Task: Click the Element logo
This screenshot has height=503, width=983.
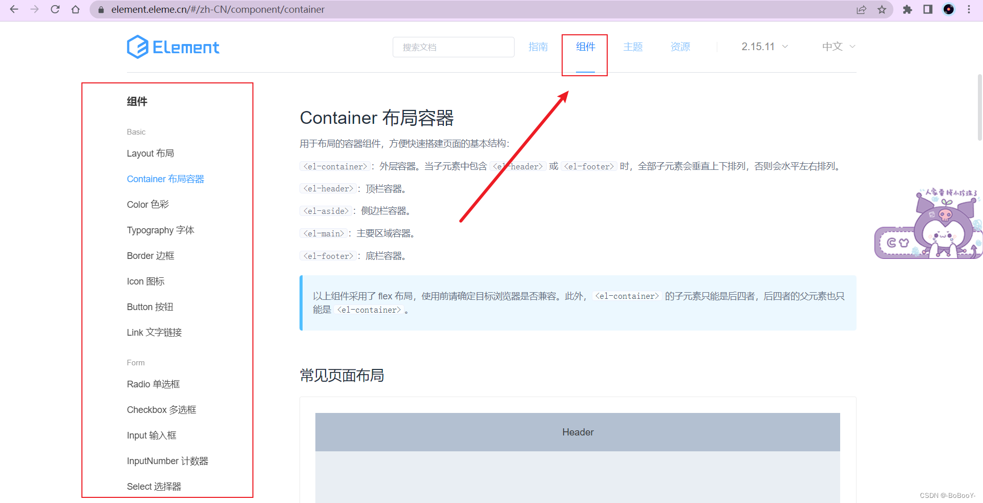Action: (173, 47)
